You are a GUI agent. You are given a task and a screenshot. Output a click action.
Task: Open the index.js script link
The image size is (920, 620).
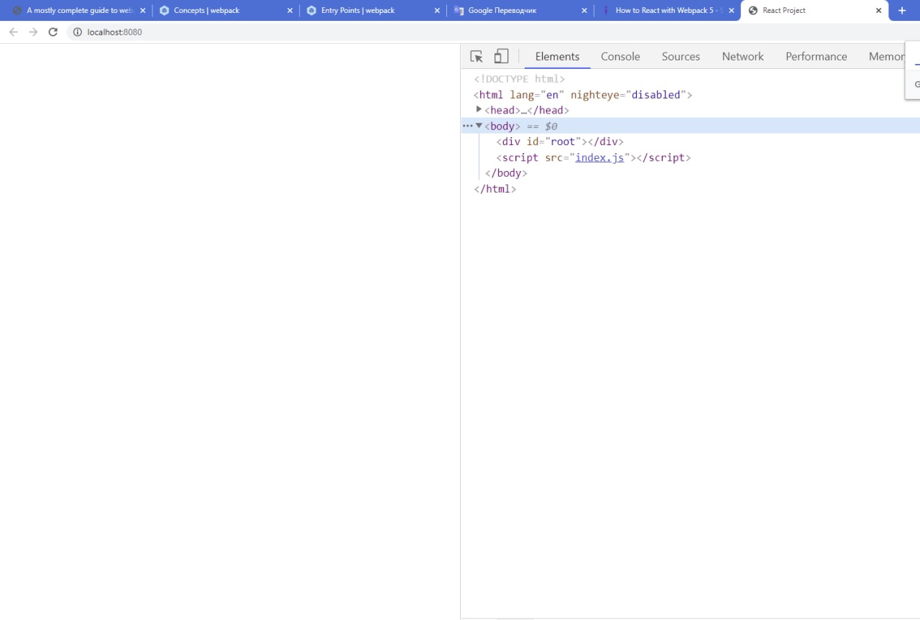coord(599,157)
